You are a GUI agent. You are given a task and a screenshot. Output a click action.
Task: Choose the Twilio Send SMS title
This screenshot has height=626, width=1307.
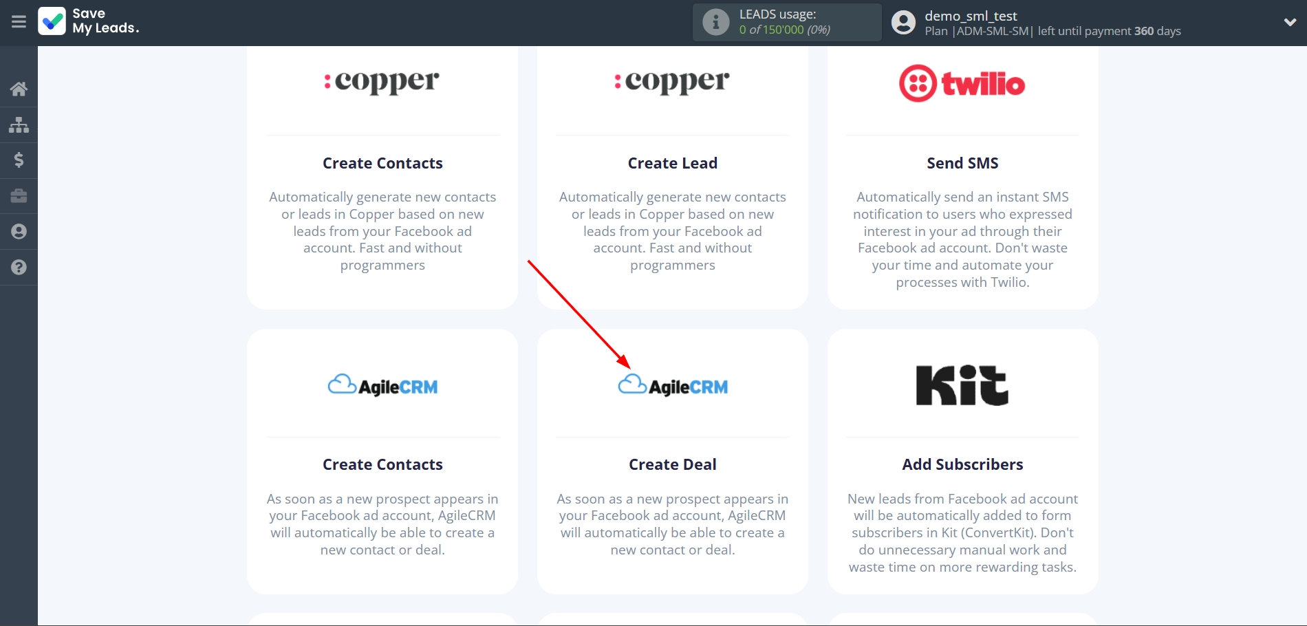(x=962, y=163)
